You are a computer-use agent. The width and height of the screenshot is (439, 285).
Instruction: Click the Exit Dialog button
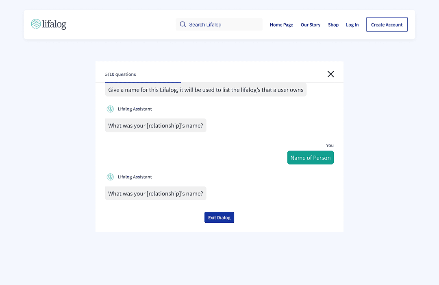click(219, 217)
